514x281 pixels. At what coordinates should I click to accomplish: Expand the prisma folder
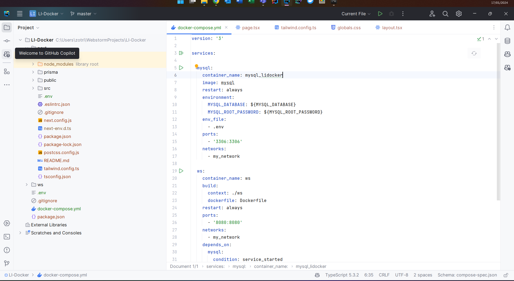pyautogui.click(x=33, y=72)
